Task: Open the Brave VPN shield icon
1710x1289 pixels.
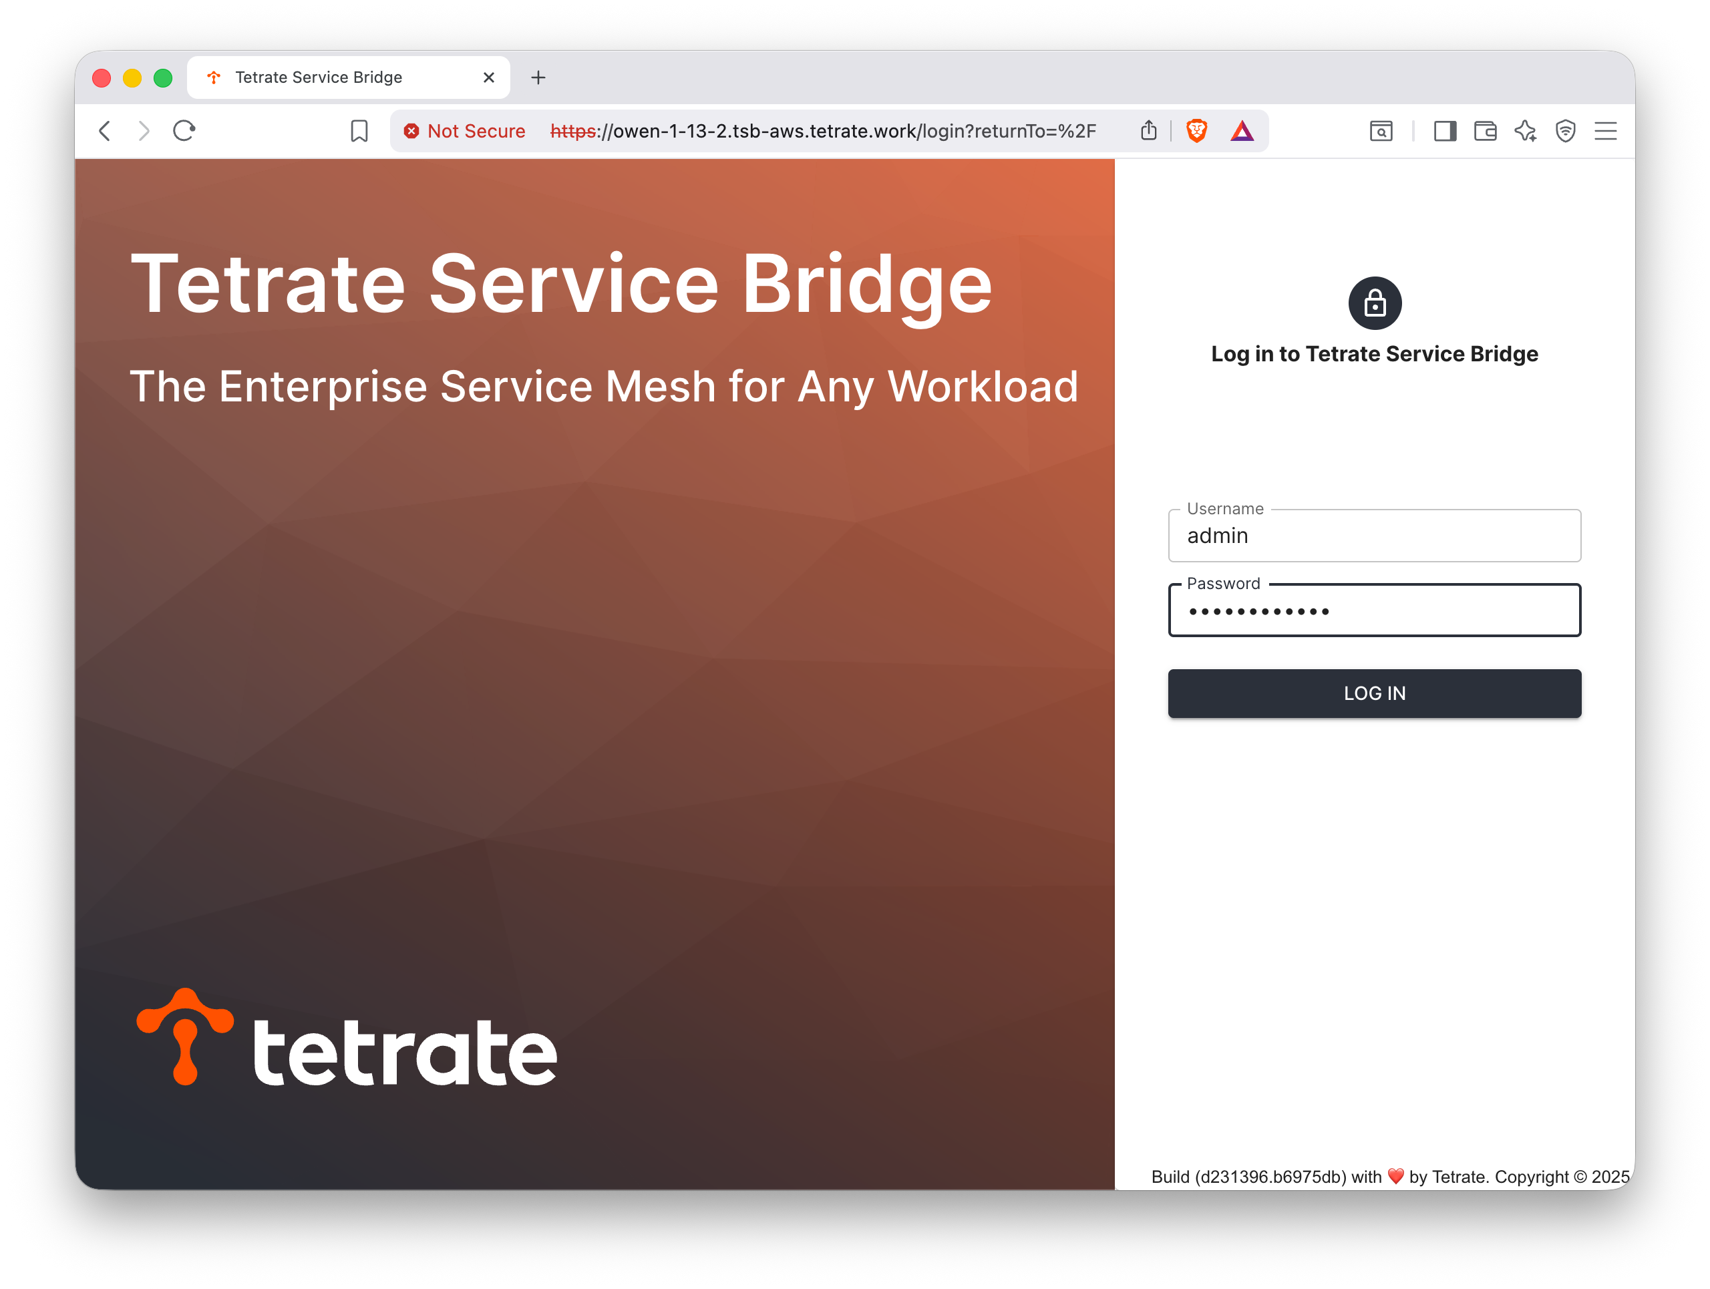Action: click(1566, 132)
